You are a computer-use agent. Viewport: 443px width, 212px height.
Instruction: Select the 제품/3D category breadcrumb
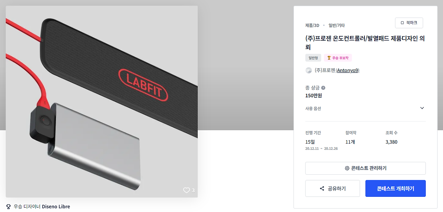(x=312, y=25)
